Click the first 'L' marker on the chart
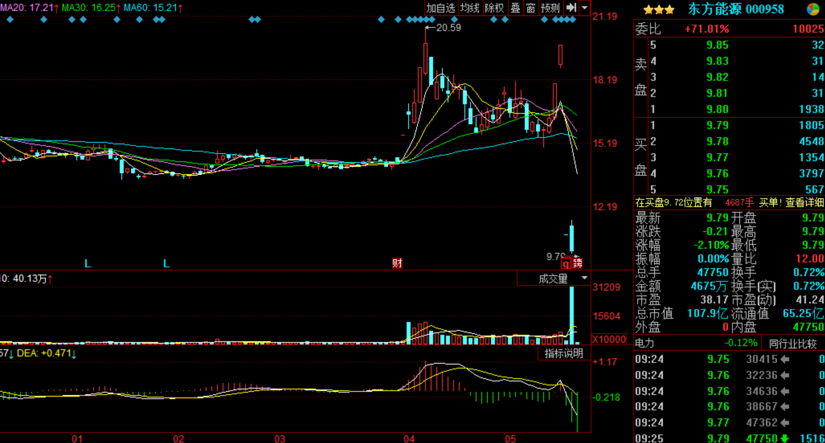Viewport: 825px width, 443px height. (x=87, y=264)
